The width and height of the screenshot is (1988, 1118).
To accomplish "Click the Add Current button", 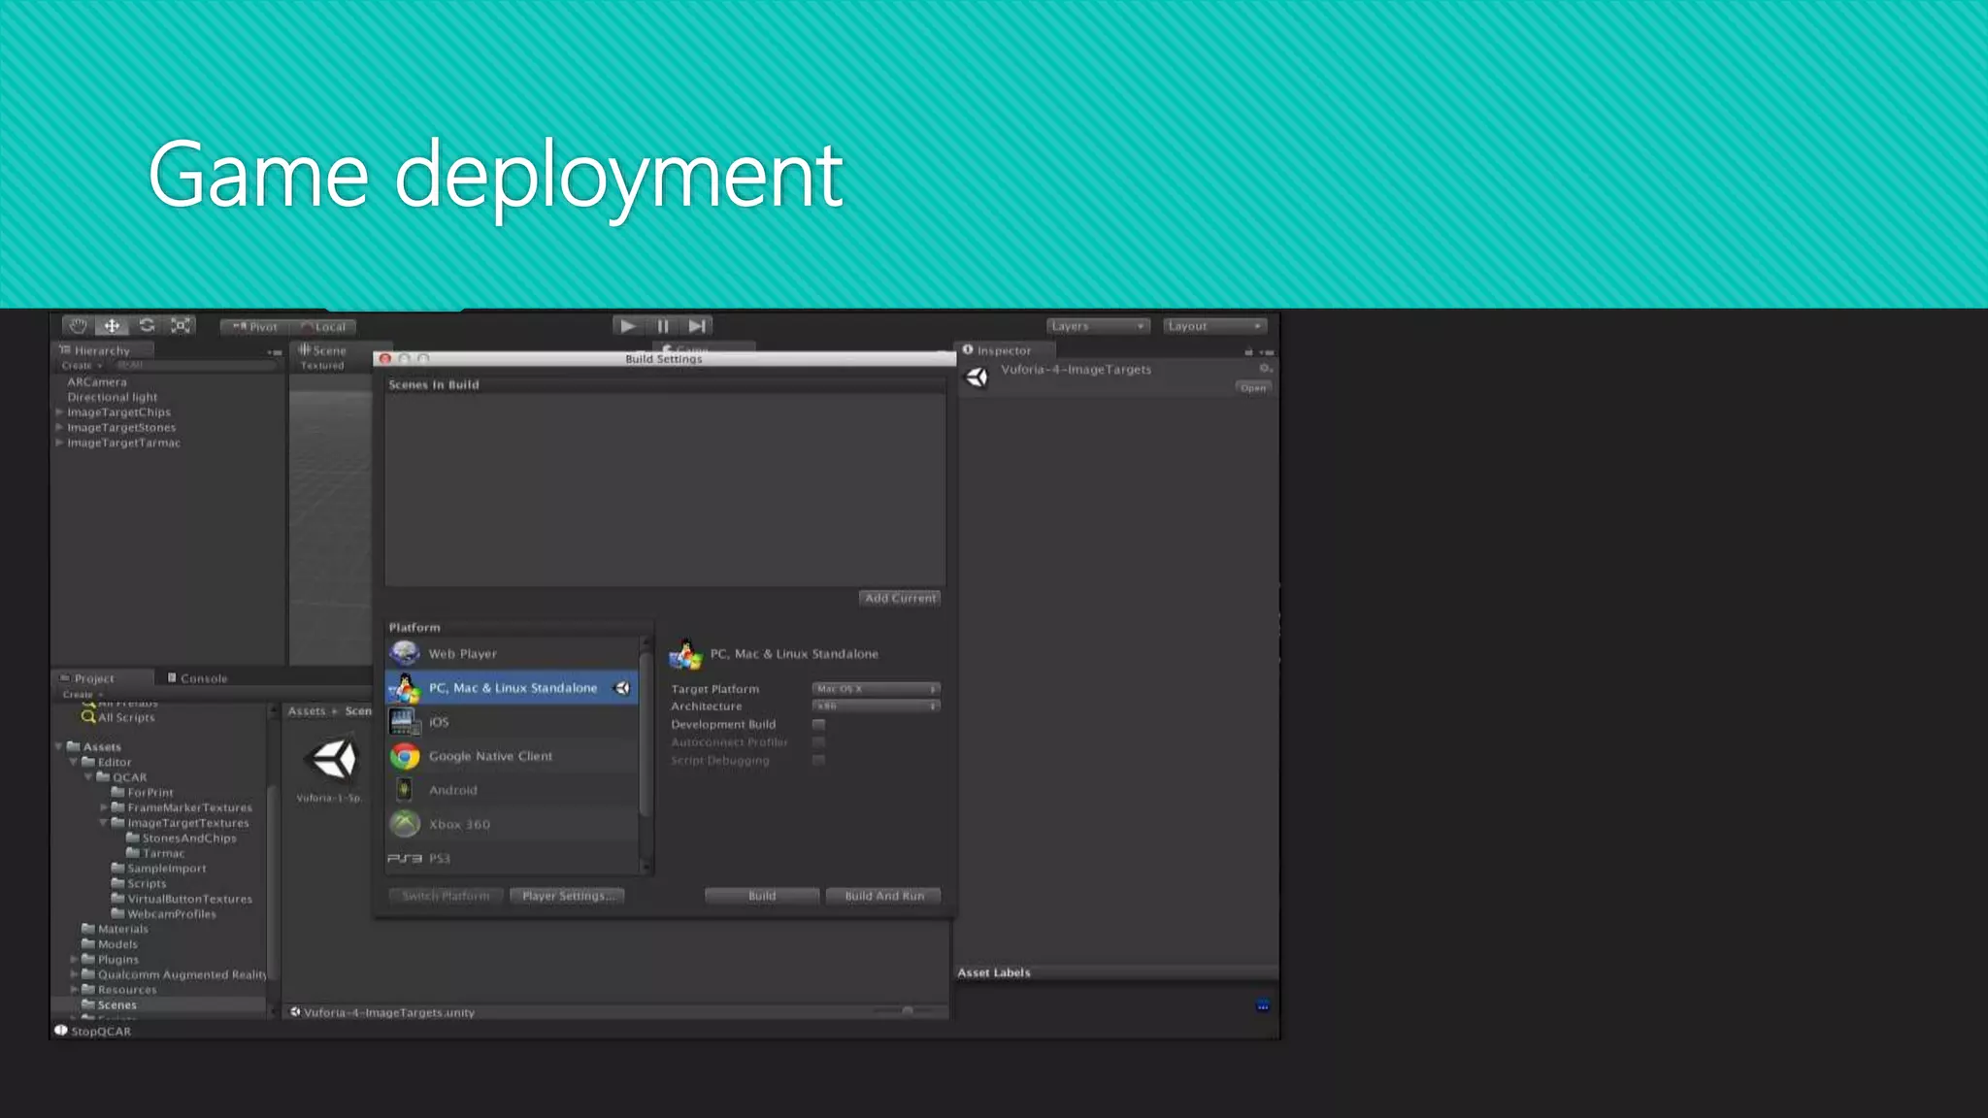I will pos(900,599).
